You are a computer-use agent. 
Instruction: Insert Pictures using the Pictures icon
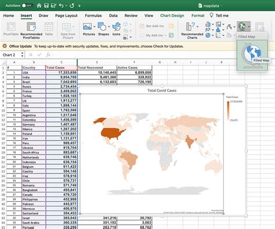87,27
